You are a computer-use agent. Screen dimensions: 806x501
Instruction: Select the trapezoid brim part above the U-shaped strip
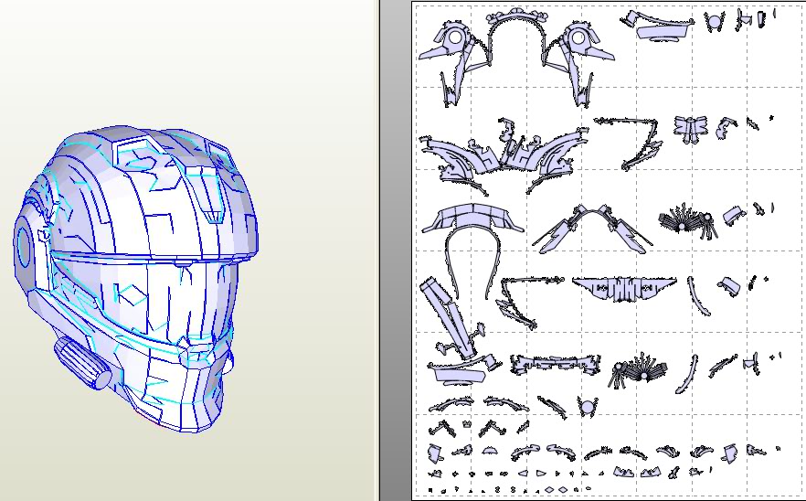(x=472, y=219)
